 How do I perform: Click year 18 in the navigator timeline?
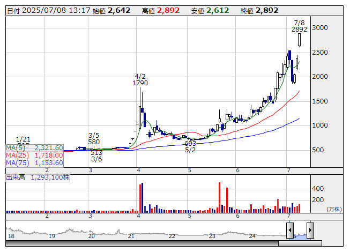click(11, 236)
